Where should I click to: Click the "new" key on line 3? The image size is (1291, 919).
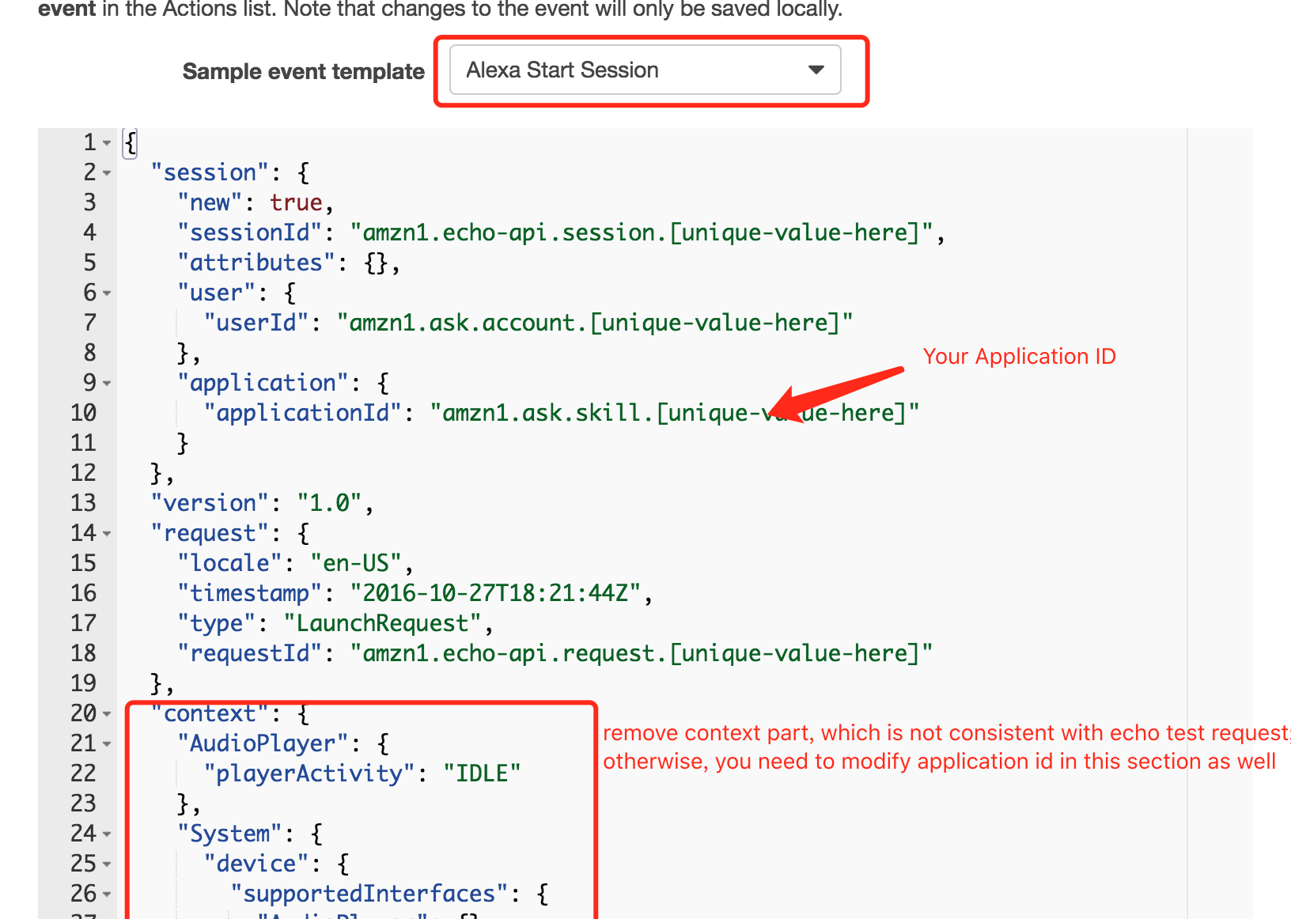[x=210, y=202]
